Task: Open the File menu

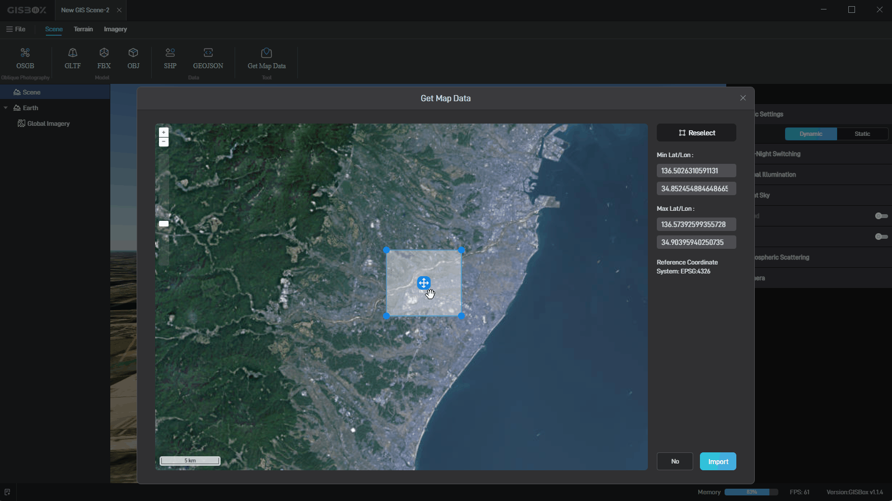Action: 16,29
